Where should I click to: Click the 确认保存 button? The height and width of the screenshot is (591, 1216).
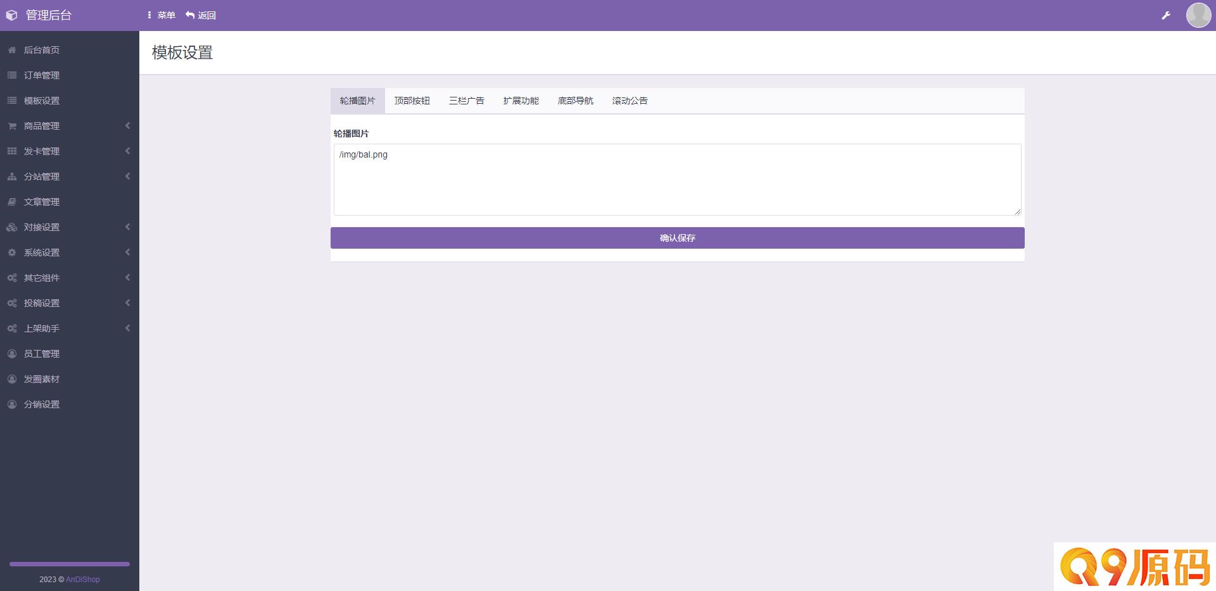point(678,238)
